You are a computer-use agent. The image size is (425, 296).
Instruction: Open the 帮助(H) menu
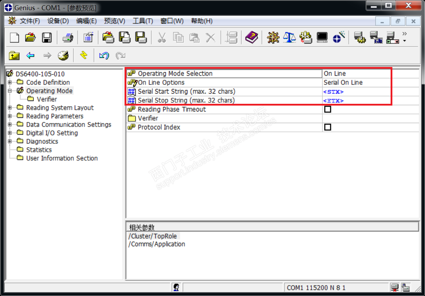tap(201, 21)
